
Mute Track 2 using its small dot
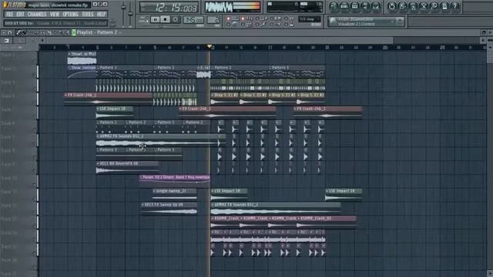[x=34, y=75]
